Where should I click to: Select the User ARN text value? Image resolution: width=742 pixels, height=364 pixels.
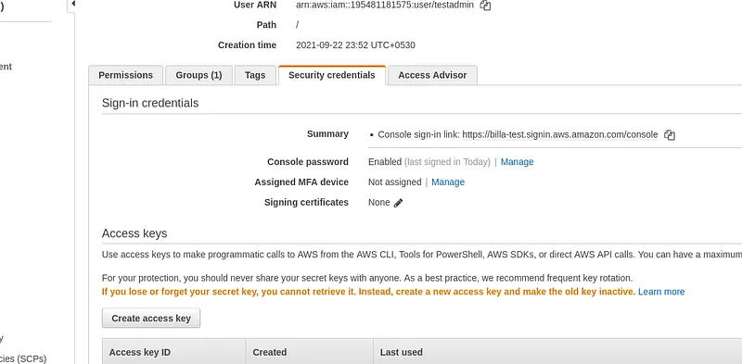tap(385, 5)
